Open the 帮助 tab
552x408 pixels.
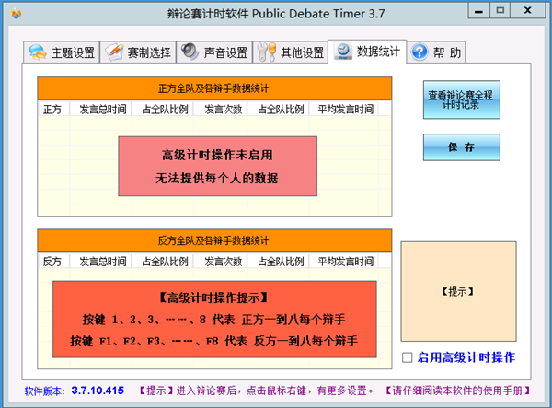click(x=436, y=52)
